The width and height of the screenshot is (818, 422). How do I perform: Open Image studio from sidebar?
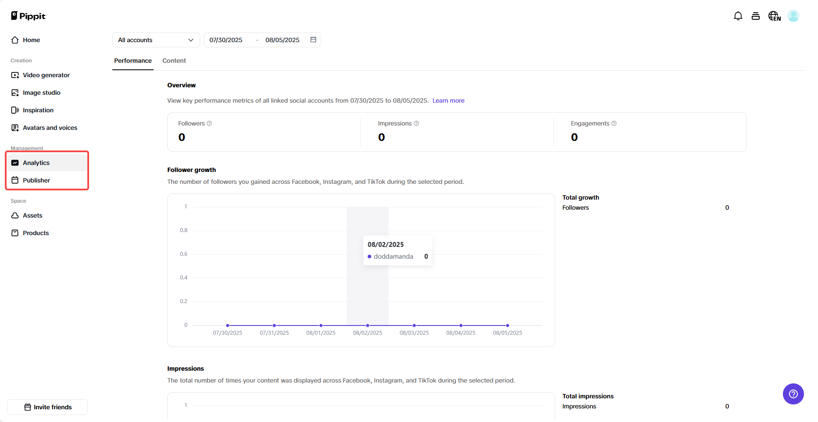[41, 93]
